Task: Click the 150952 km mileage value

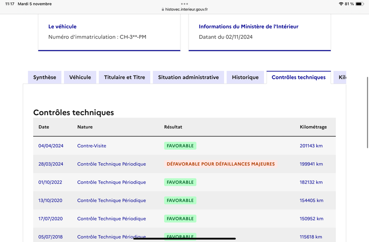Action: (311, 218)
